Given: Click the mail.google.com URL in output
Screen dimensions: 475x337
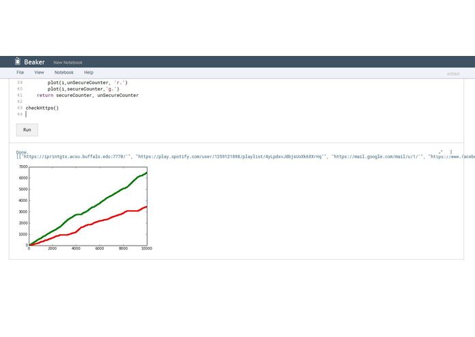Looking at the screenshot, I should pyautogui.click(x=377, y=156).
